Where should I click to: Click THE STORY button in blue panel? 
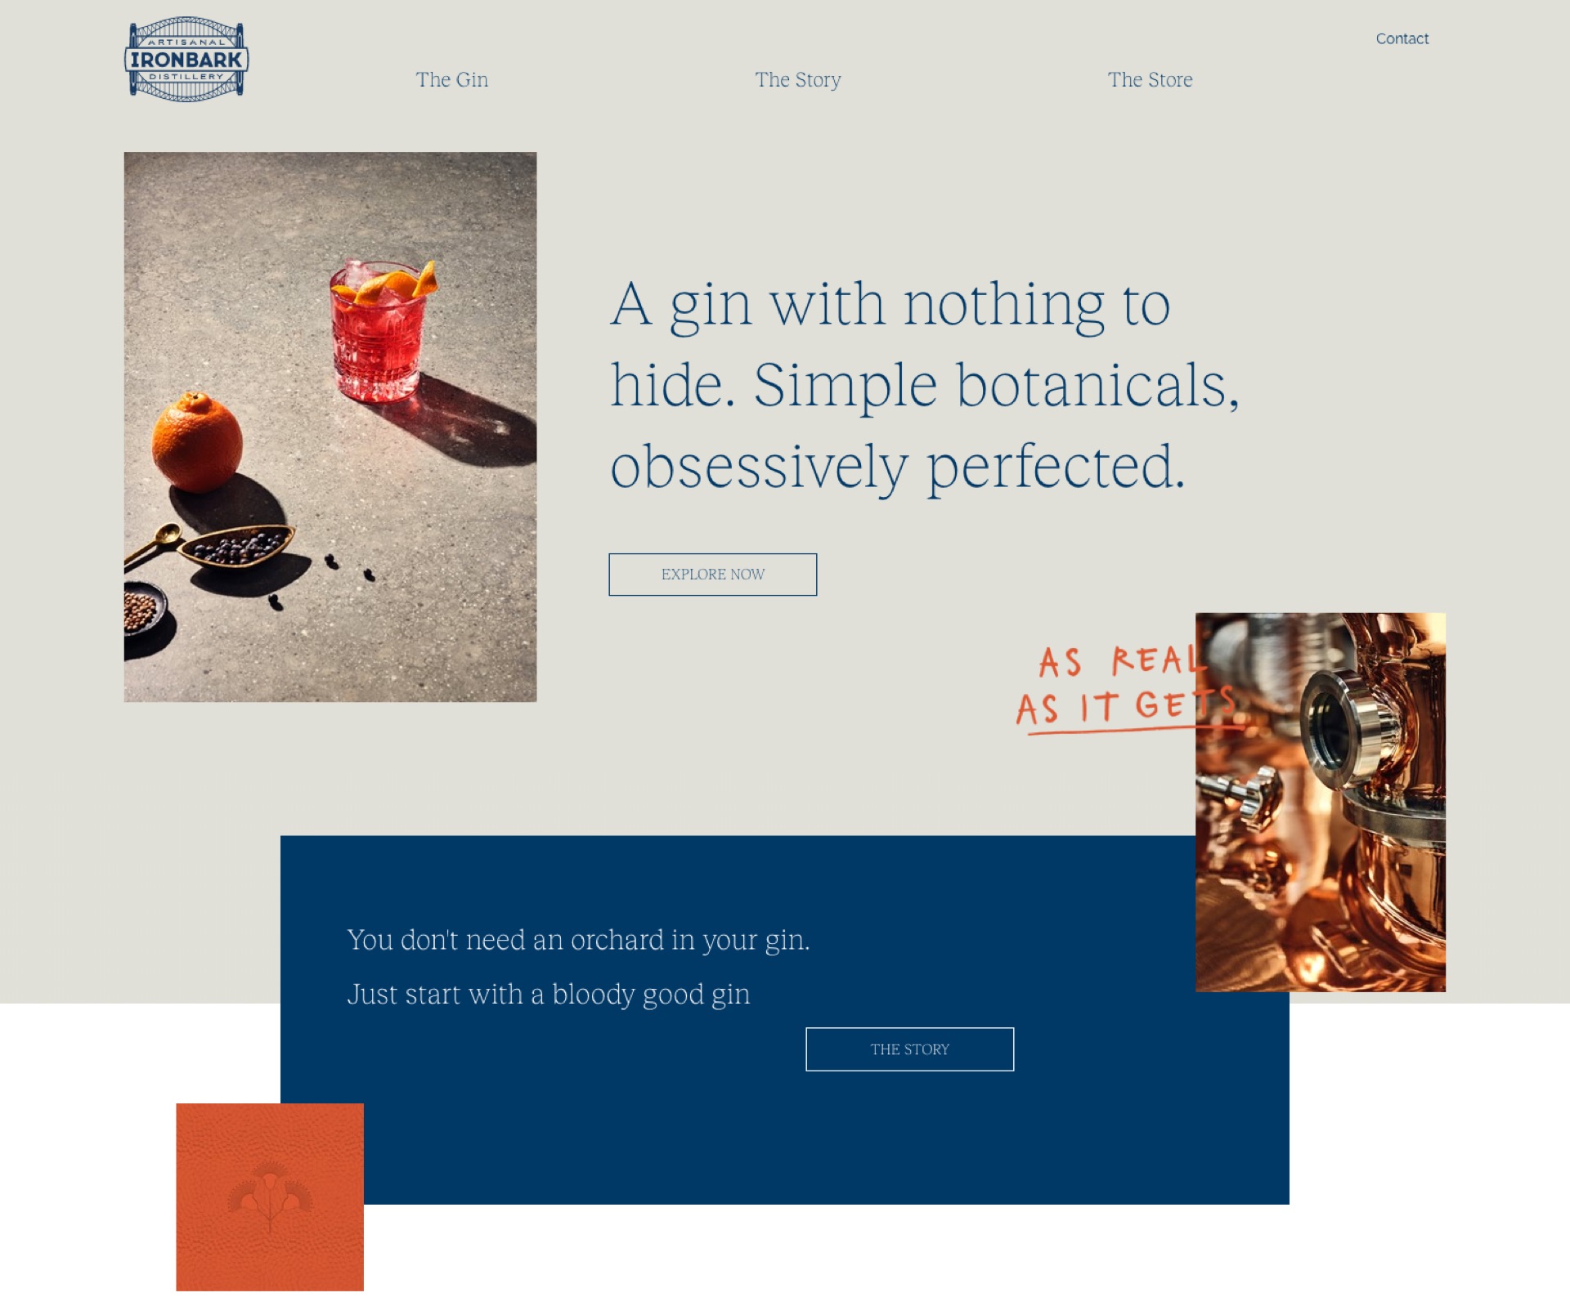909,1049
